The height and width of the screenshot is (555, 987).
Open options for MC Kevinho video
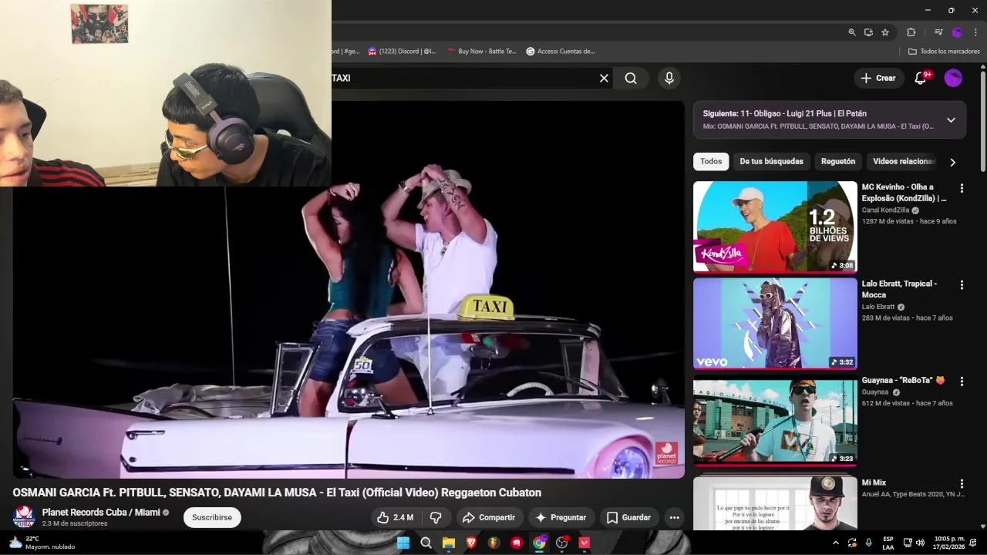[962, 188]
